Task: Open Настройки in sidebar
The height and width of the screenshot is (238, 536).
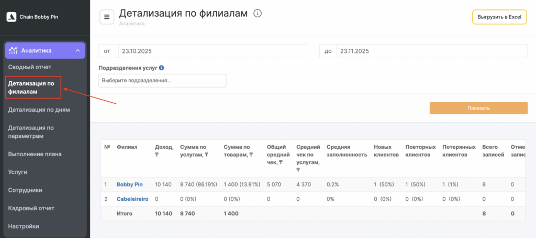Action: pos(23,226)
